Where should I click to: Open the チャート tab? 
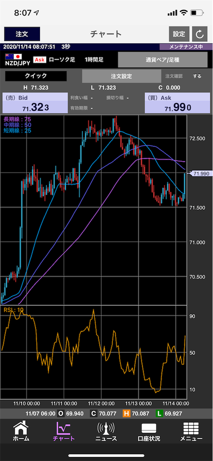(63, 432)
